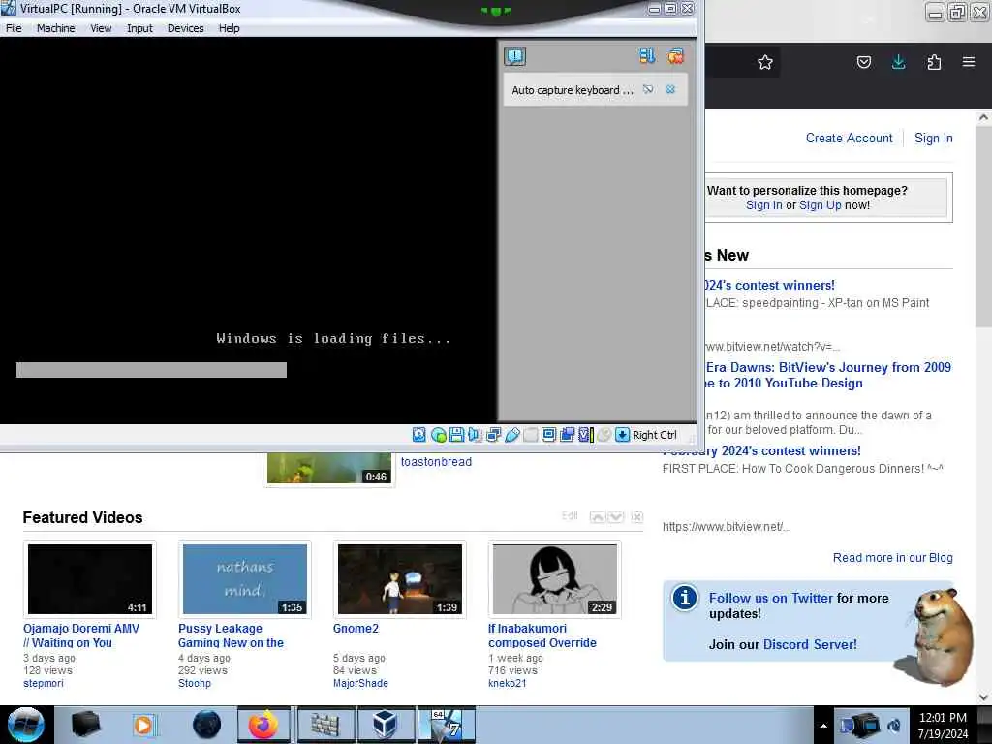Click the toastonbread uploader link
The width and height of the screenshot is (992, 744).
click(x=436, y=462)
